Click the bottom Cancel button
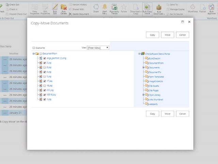Image resolution: width=218 pixels, height=164 pixels. (182, 114)
